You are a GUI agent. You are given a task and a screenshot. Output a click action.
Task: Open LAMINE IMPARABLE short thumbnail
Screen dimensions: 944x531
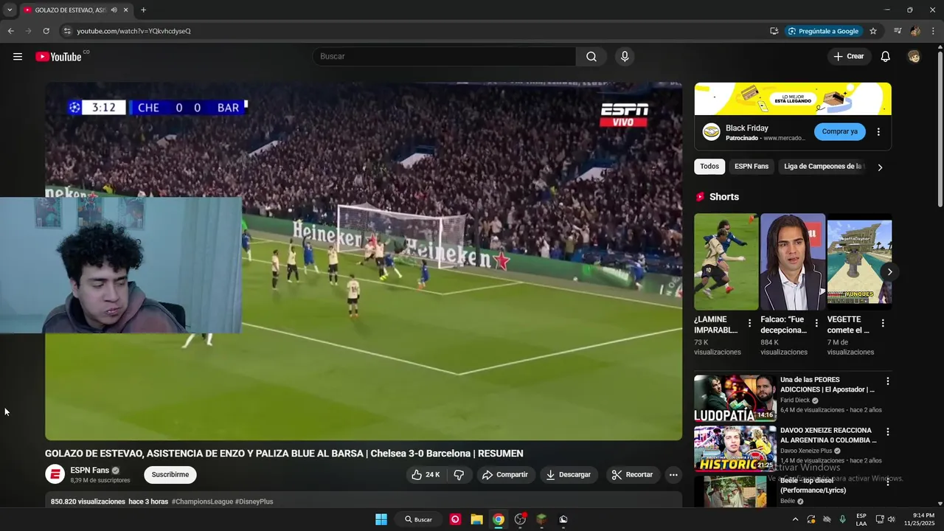[x=726, y=262]
